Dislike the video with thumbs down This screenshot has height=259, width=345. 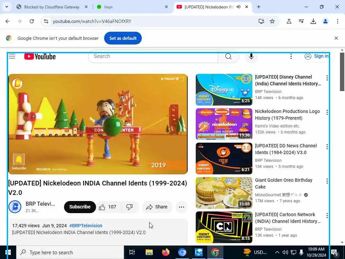[x=130, y=207]
